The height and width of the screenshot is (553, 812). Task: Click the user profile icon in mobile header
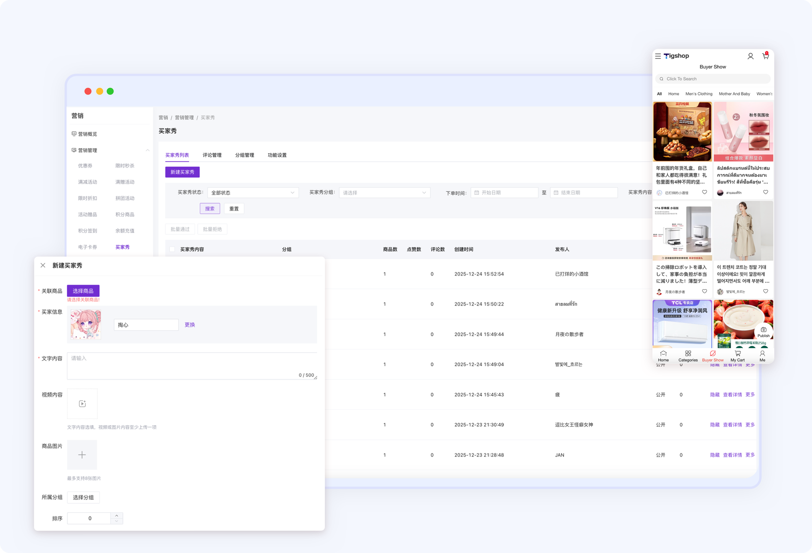(x=750, y=56)
